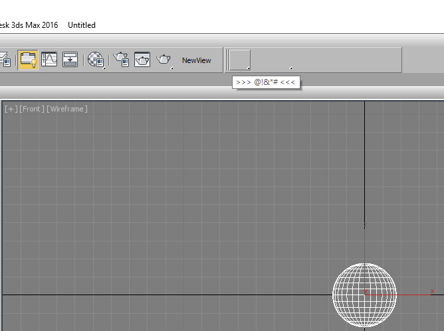Click the blank flyout button beside NewView
The image size is (444, 331).
tap(240, 60)
